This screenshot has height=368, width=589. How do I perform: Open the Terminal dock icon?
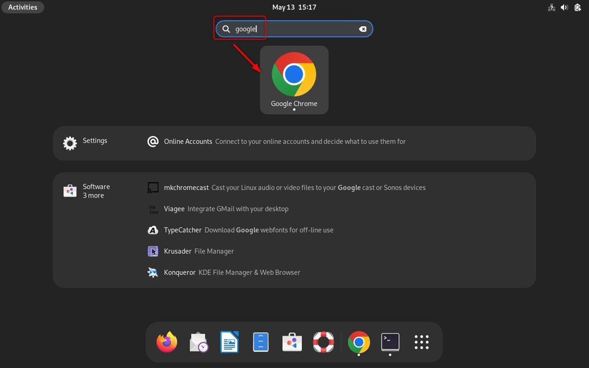coord(390,342)
